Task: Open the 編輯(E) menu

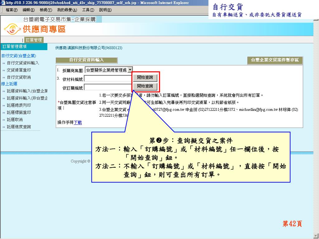Action: pos(28,10)
